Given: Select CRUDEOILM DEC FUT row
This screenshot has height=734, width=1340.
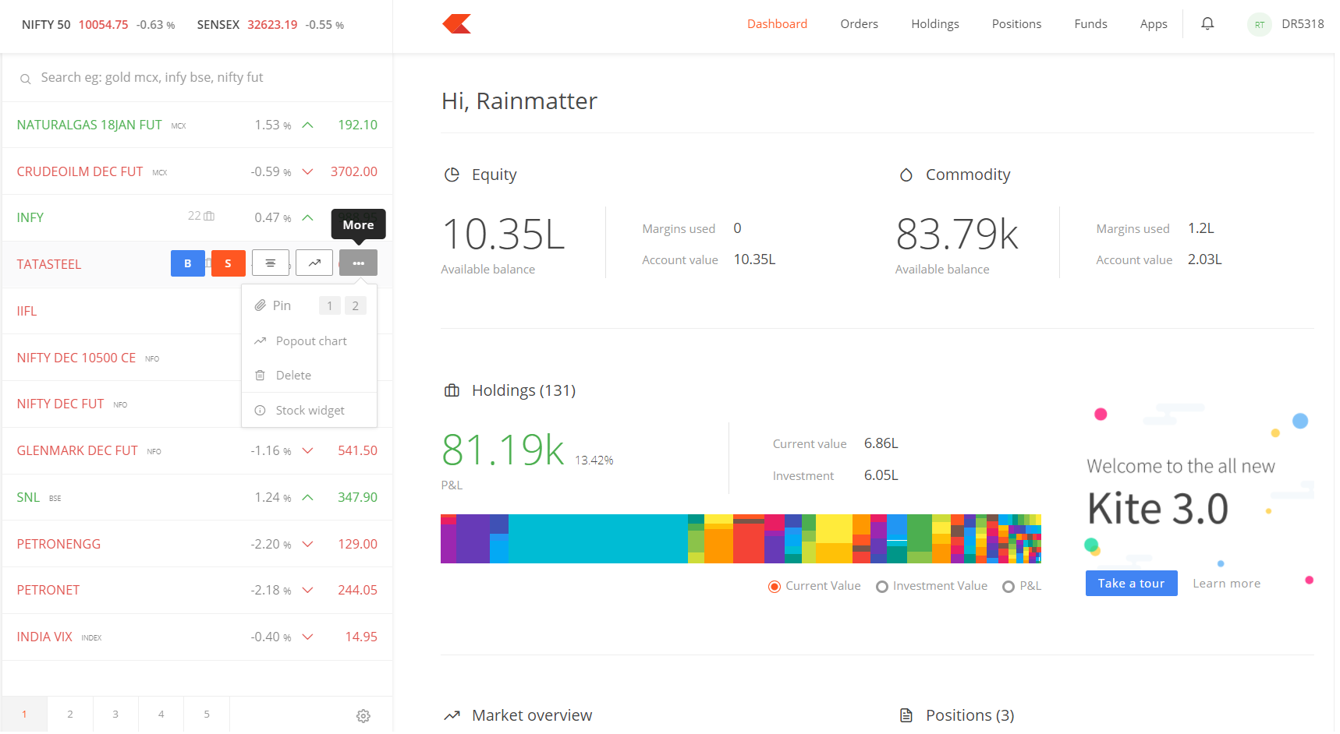Looking at the screenshot, I should tap(198, 172).
